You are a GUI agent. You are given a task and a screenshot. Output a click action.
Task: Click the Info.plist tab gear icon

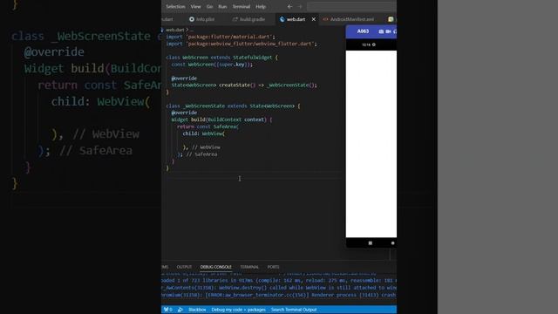pyautogui.click(x=192, y=19)
